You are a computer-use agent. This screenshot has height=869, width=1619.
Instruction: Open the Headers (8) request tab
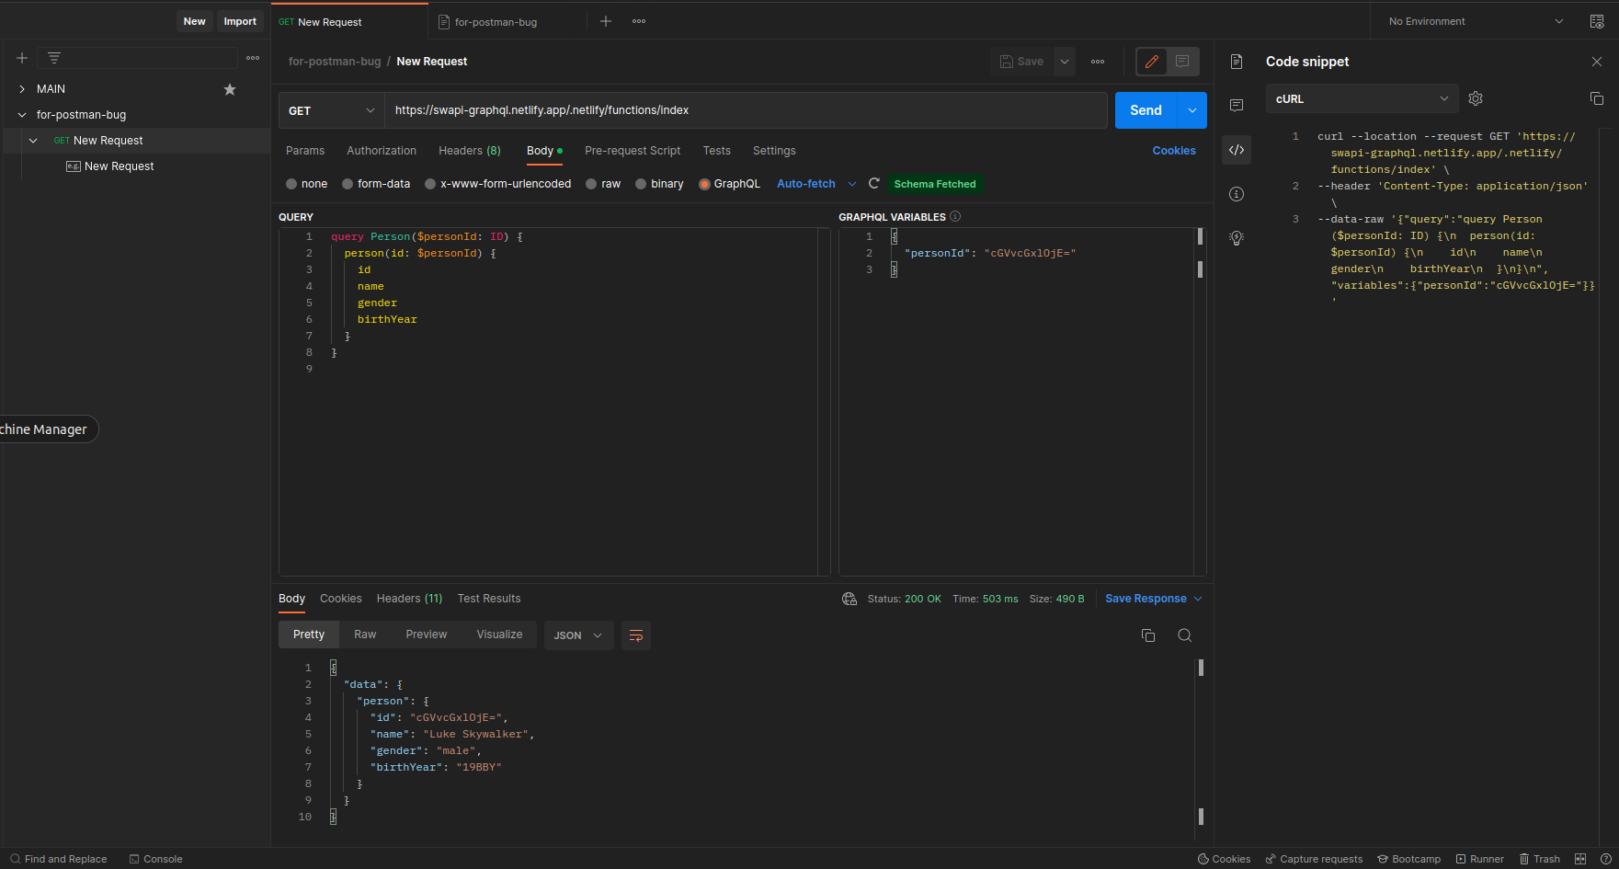coord(470,151)
